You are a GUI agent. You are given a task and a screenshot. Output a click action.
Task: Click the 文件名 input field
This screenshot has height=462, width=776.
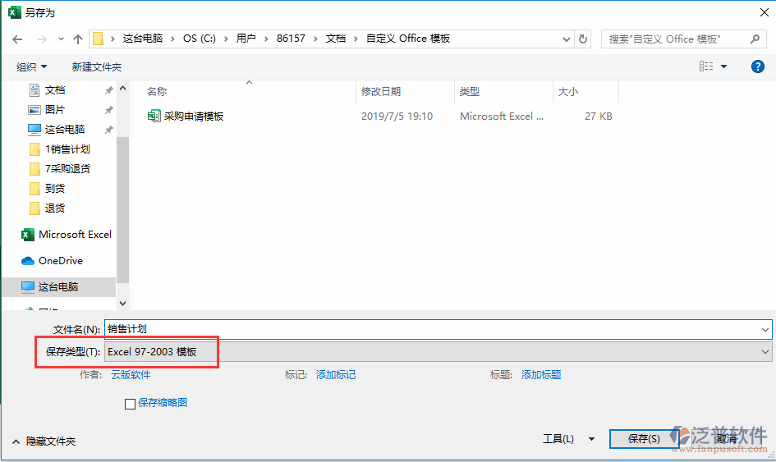pyautogui.click(x=430, y=329)
